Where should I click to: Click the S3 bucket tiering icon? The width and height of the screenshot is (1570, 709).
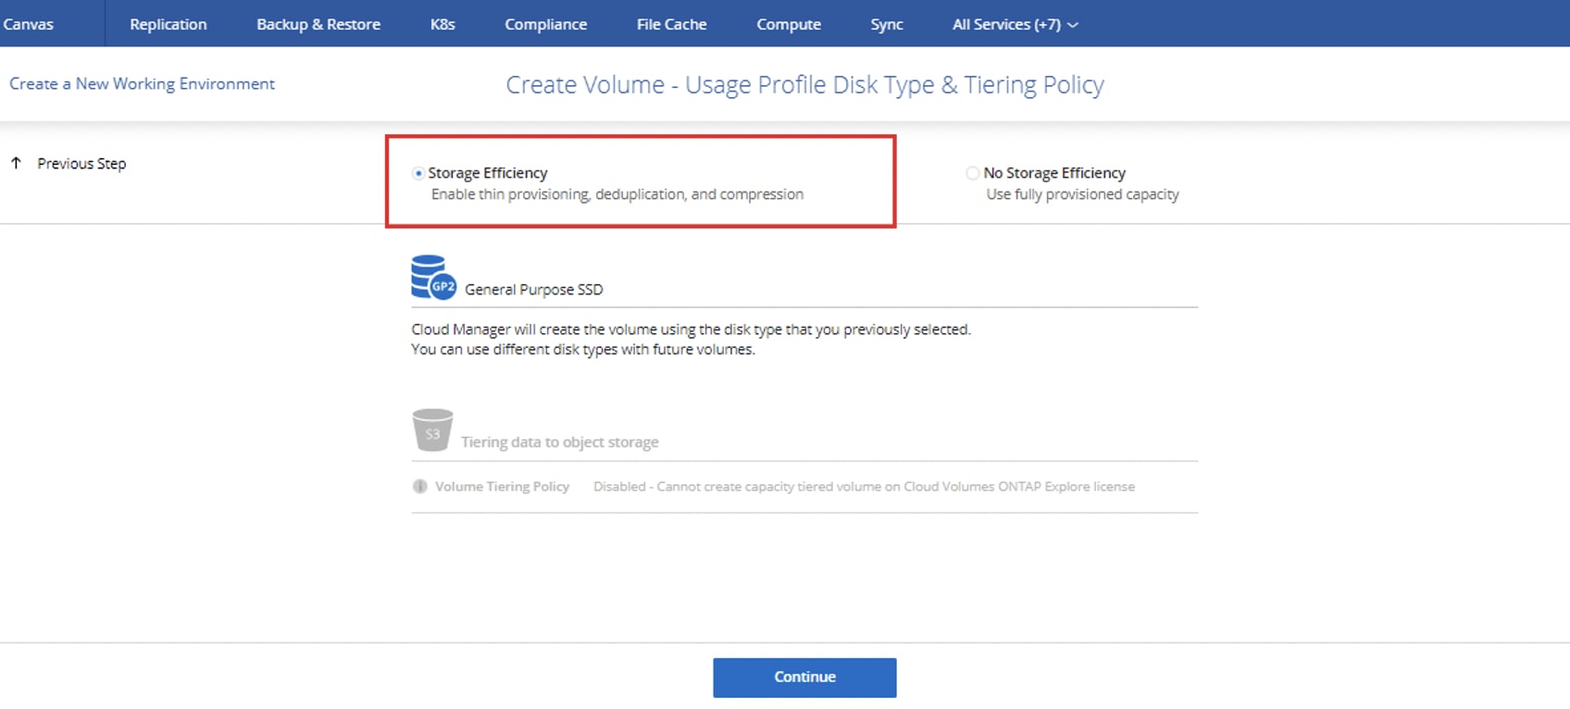(432, 430)
